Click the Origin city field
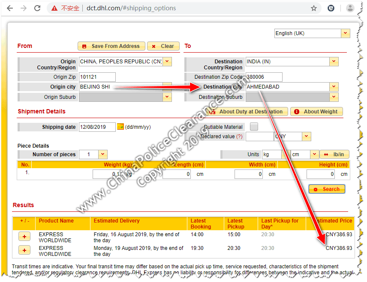The width and height of the screenshot is (367, 282). click(x=121, y=87)
